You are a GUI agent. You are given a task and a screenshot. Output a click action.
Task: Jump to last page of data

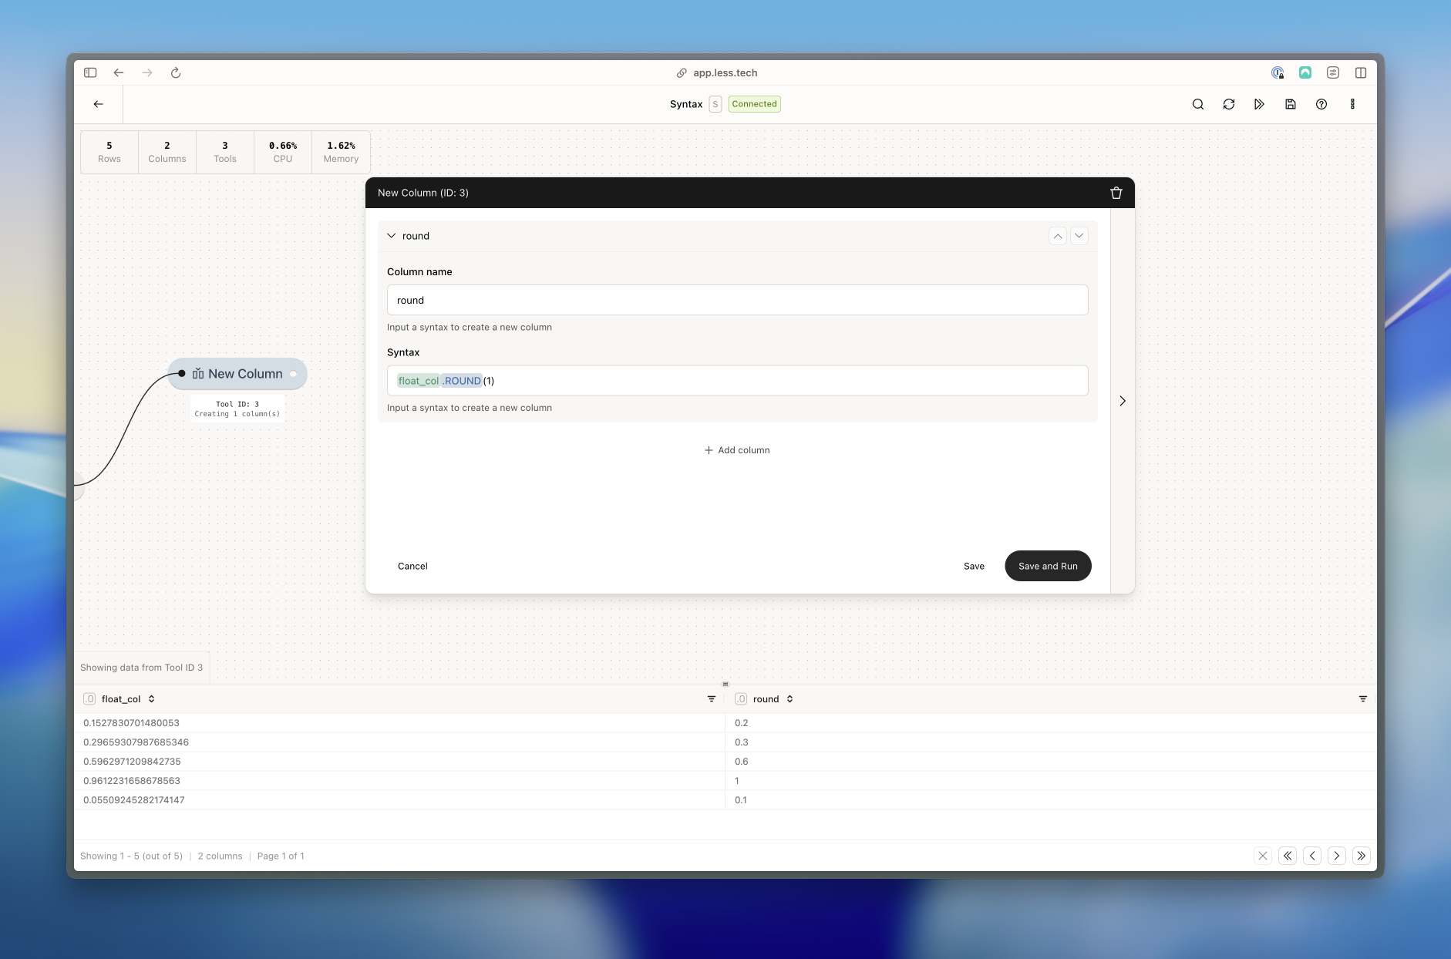pyautogui.click(x=1362, y=856)
